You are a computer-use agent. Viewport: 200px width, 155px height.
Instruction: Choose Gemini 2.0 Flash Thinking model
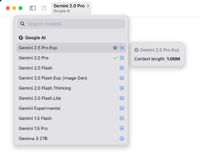coord(71,88)
